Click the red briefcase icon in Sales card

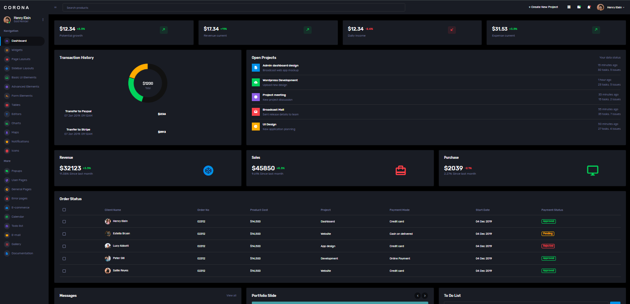coord(400,171)
